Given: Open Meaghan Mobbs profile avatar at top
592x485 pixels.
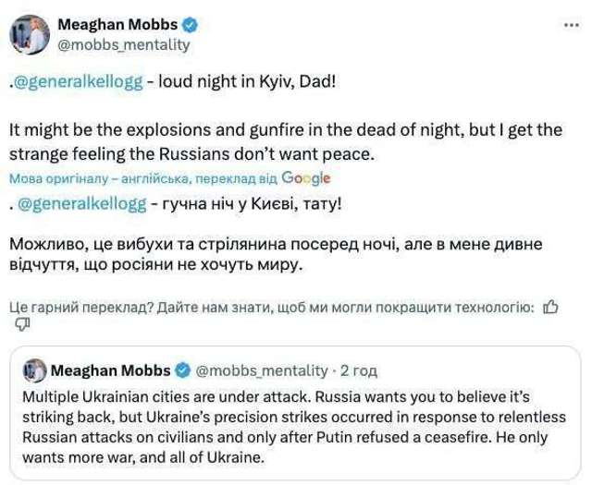Looking at the screenshot, I should click(28, 32).
